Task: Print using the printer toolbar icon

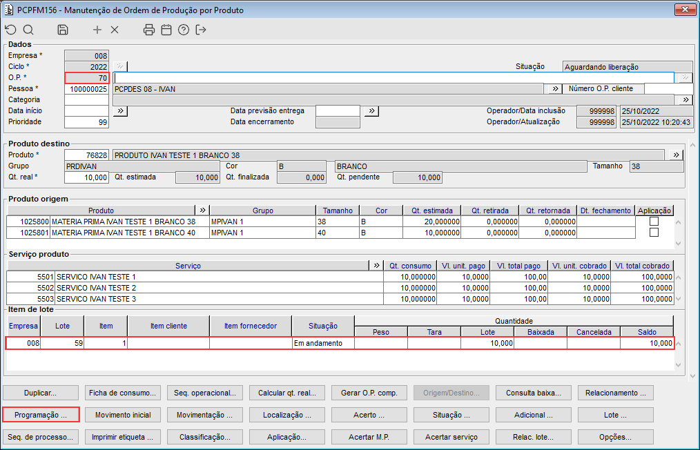Action: pyautogui.click(x=149, y=30)
